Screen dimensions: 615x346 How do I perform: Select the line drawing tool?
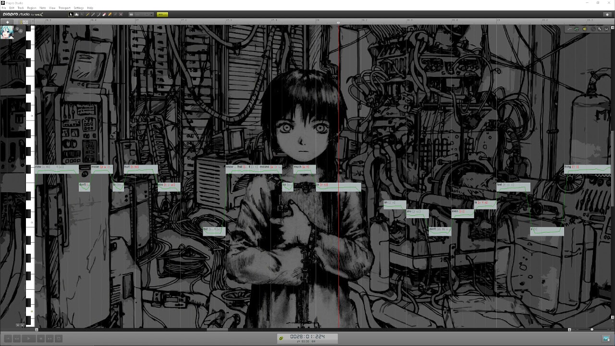pos(93,14)
